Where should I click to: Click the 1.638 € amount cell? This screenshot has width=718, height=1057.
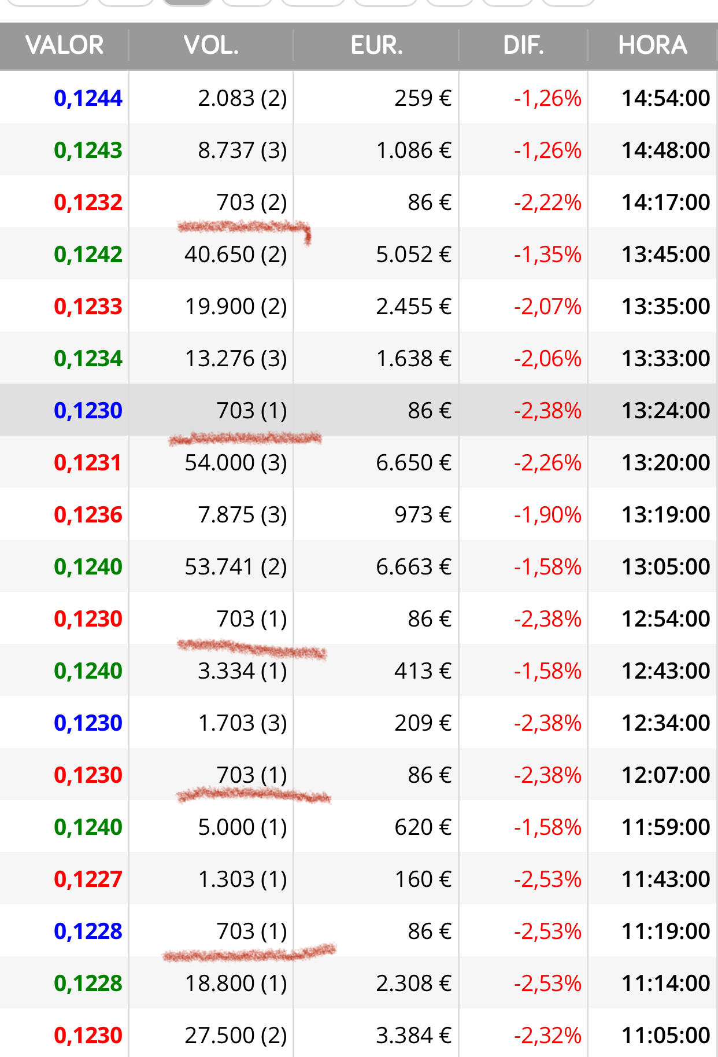pos(414,359)
